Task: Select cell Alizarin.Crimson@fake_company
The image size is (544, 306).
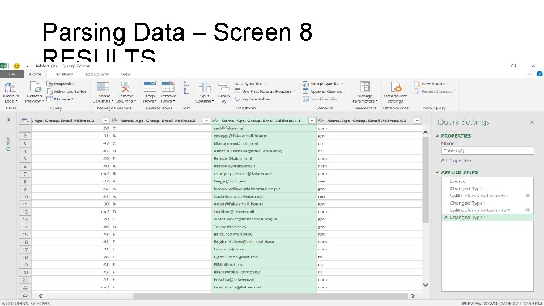Action: (x=263, y=151)
